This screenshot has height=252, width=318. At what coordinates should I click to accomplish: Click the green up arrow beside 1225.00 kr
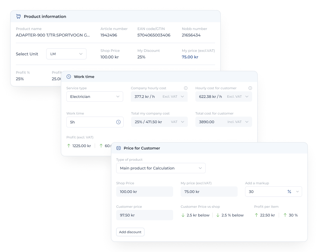pyautogui.click(x=69, y=146)
